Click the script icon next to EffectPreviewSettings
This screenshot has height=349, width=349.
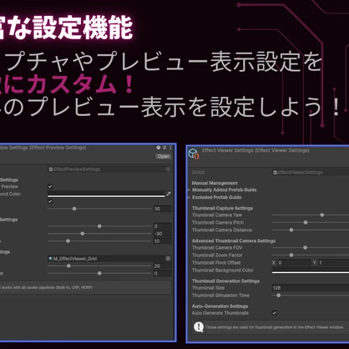tap(51, 169)
